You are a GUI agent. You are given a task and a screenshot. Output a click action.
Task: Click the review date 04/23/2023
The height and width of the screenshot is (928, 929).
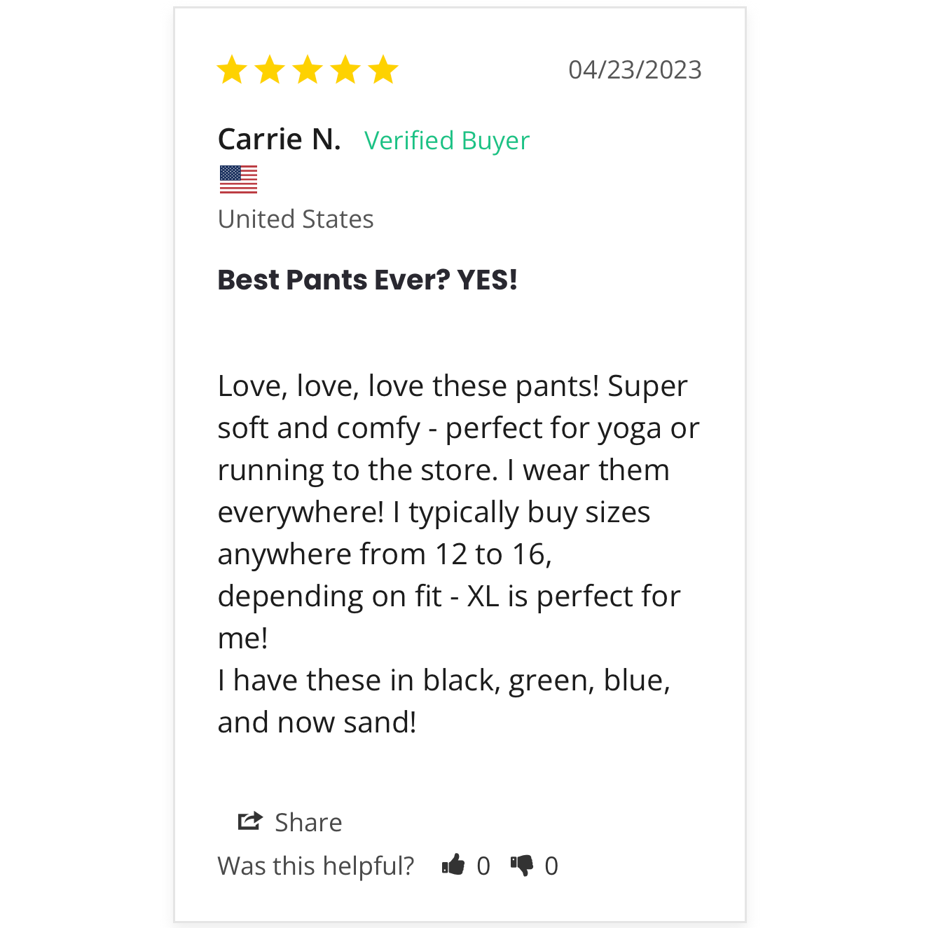(635, 69)
